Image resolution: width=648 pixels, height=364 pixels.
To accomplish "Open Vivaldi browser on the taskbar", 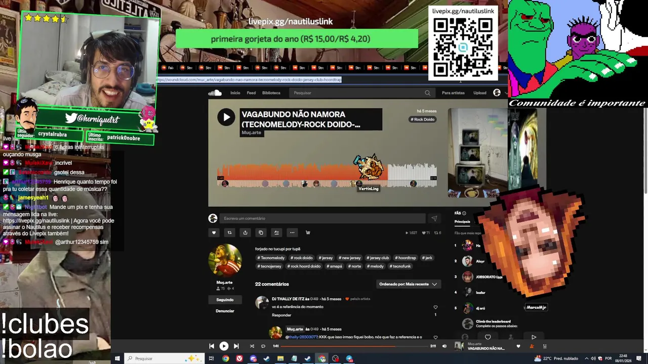I will click(x=239, y=358).
